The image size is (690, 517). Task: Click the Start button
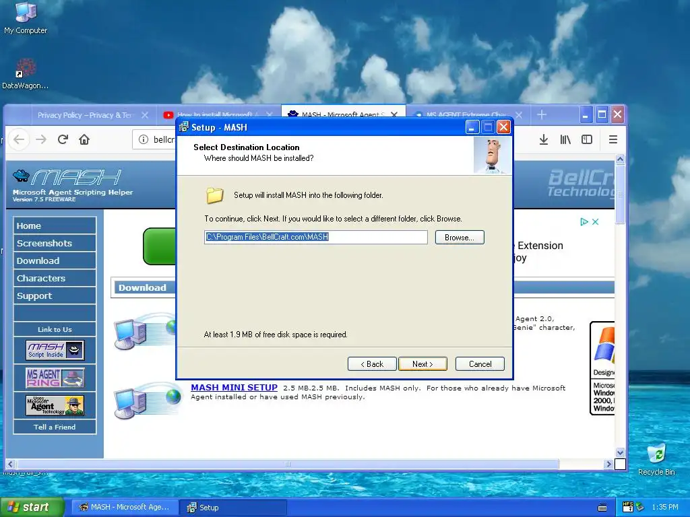coord(32,508)
